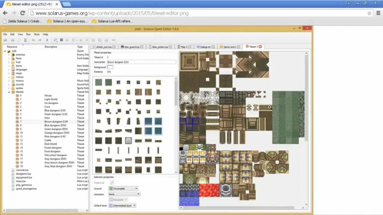Click the Cave tileset icon
The height and width of the screenshot is (215, 383).
tap(17, 107)
